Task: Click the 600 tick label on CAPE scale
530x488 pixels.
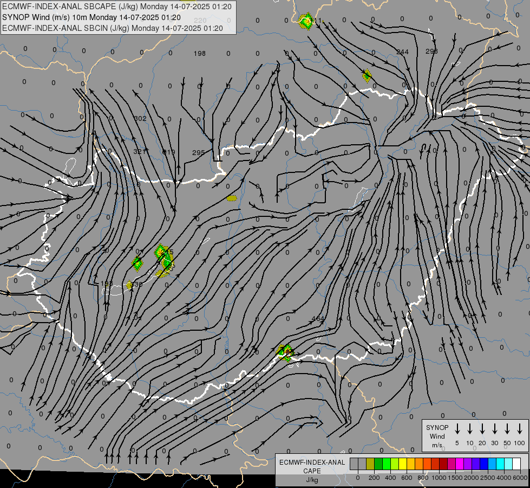Action: [x=407, y=478]
